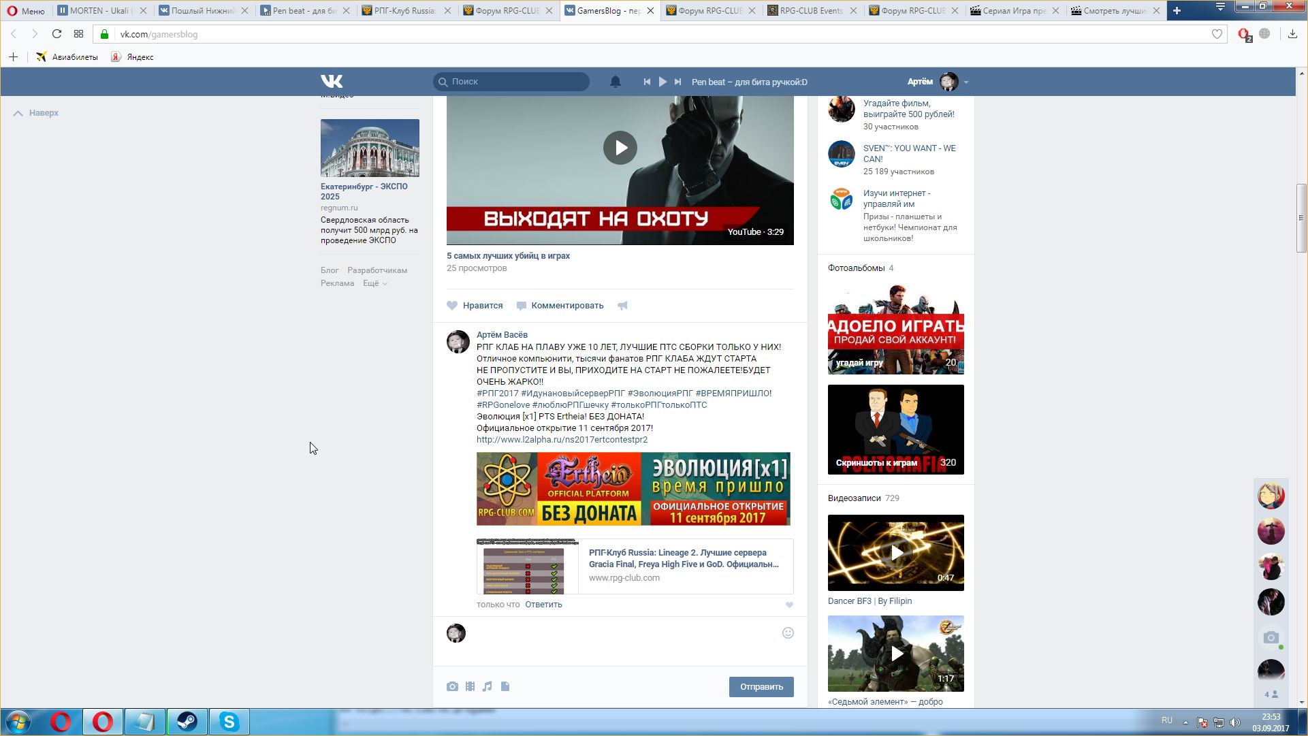Image resolution: width=1308 pixels, height=736 pixels.
Task: Open Skype from the taskbar
Action: pyautogui.click(x=229, y=722)
